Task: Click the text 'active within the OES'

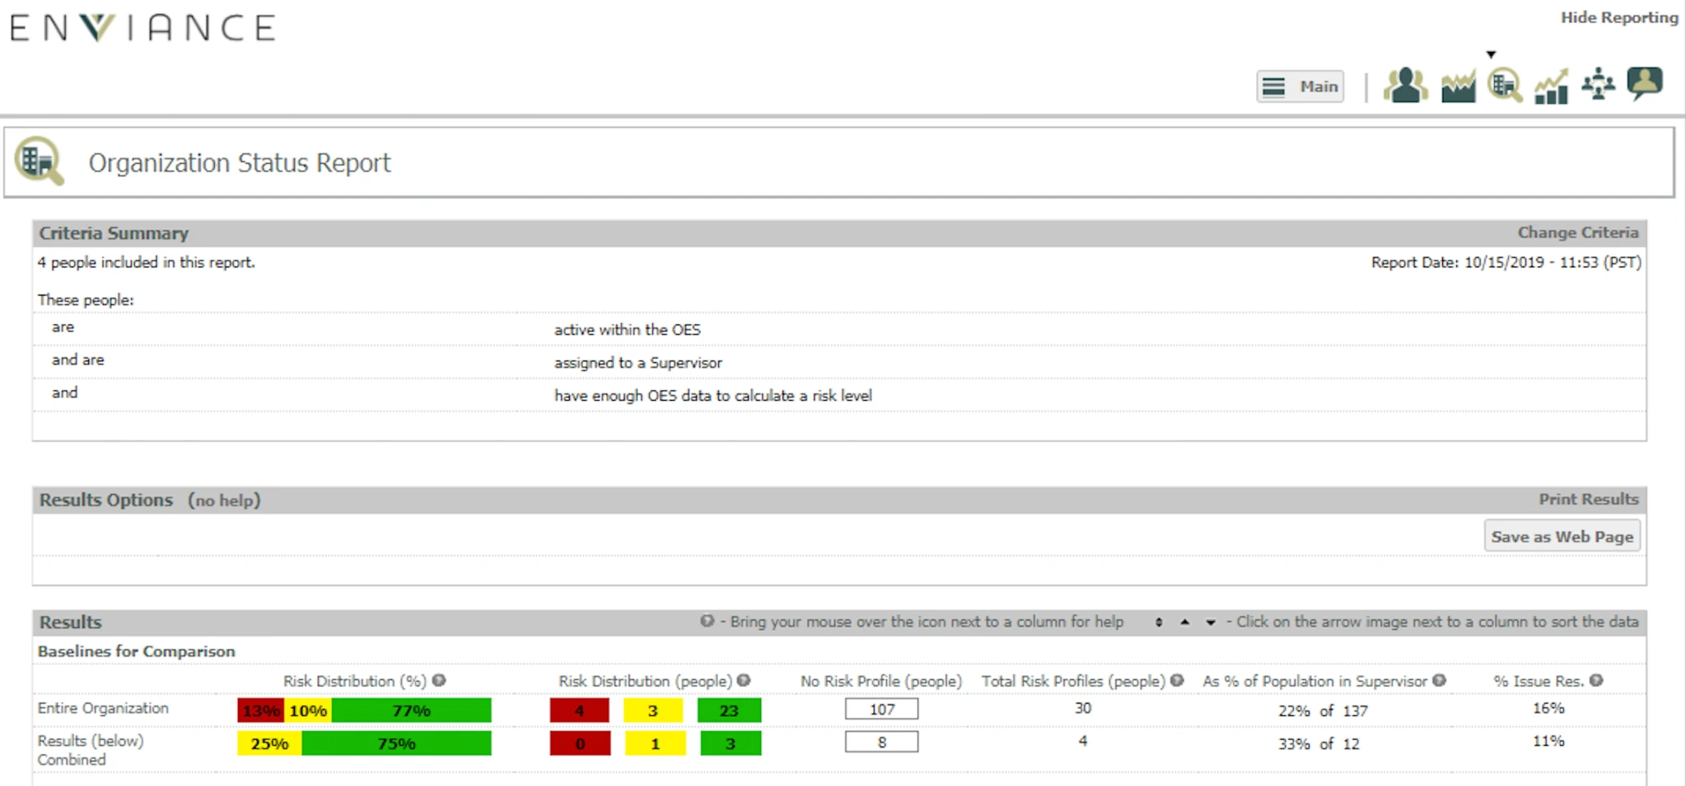Action: click(x=627, y=330)
